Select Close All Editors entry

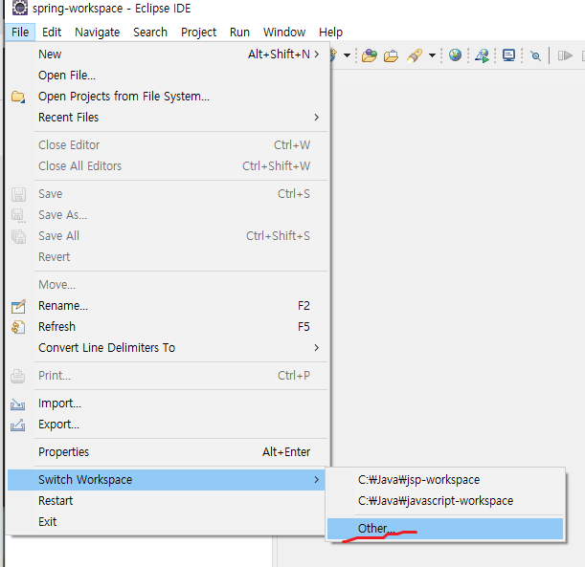pyautogui.click(x=168, y=166)
